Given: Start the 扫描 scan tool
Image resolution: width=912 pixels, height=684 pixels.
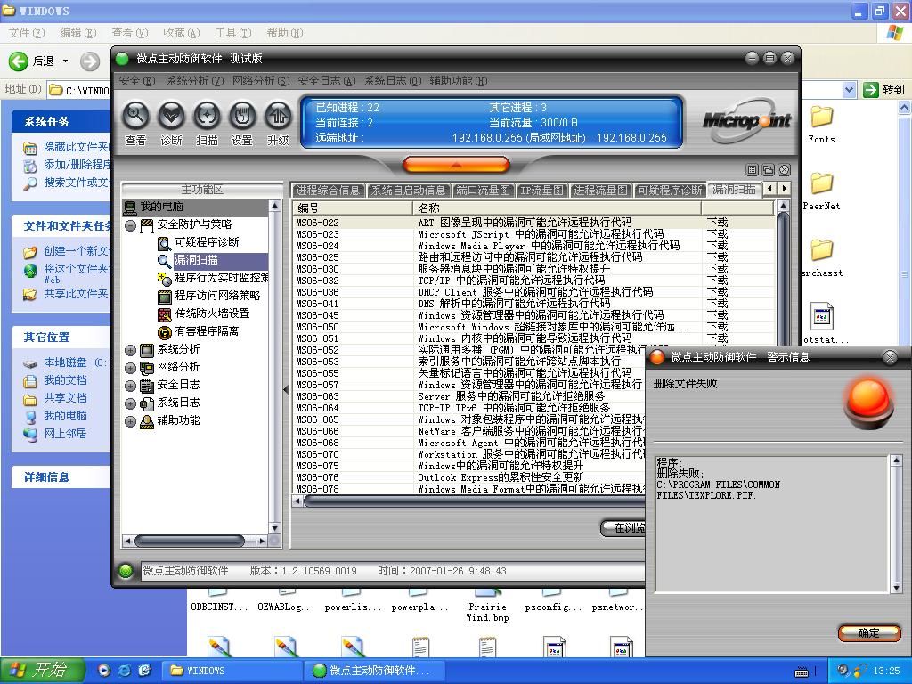Looking at the screenshot, I should [207, 116].
